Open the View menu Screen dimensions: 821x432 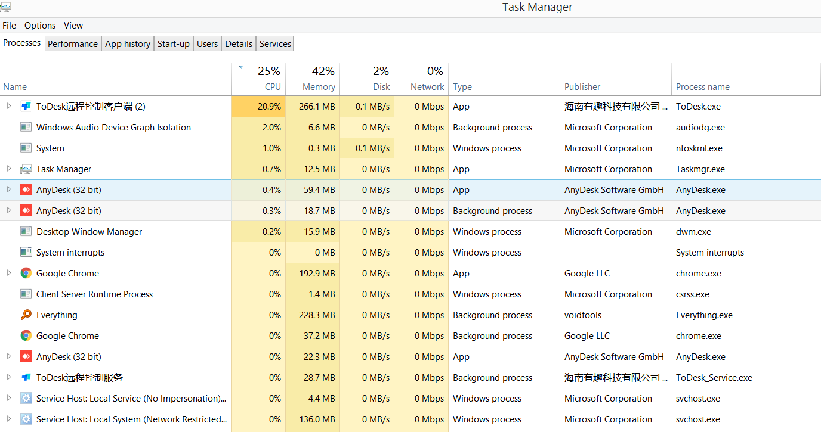pos(73,26)
